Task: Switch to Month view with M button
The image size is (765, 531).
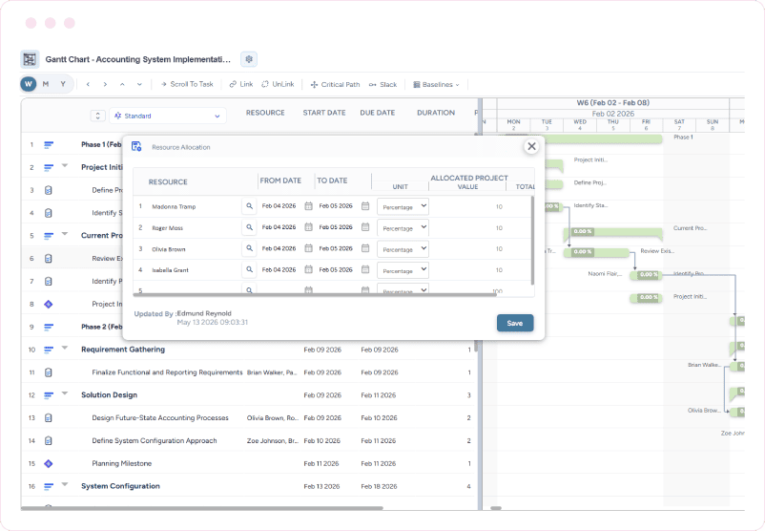Action: point(46,84)
